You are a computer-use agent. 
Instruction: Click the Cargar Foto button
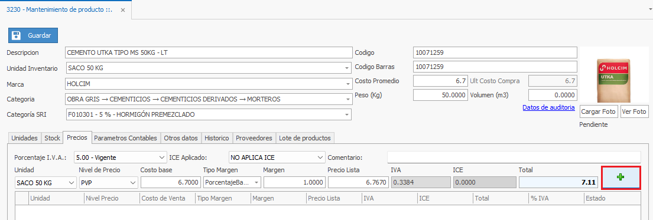click(598, 111)
